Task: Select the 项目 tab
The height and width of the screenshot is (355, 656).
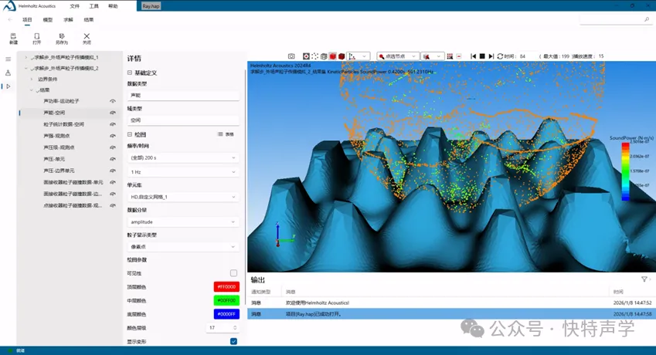Action: 27,19
